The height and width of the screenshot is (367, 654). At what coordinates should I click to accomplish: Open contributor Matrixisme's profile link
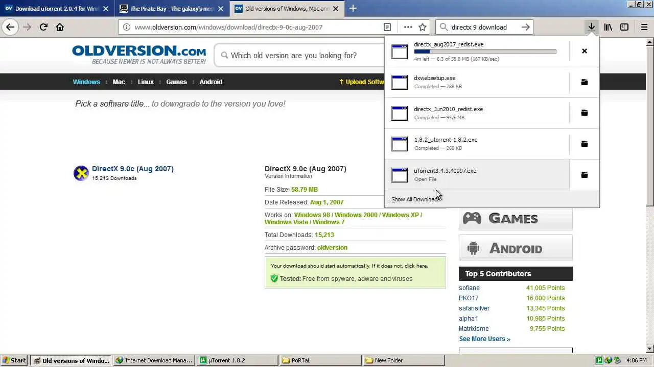click(x=474, y=329)
